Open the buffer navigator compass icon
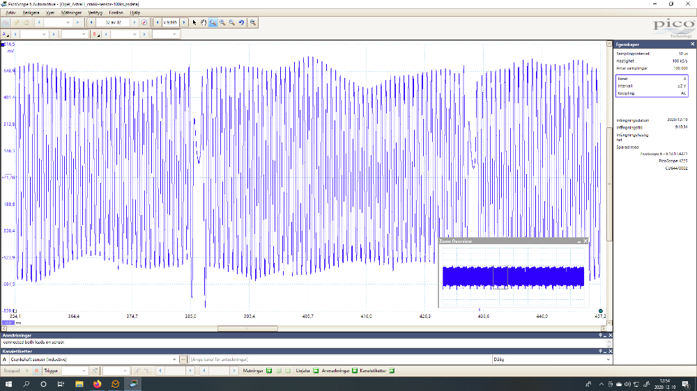This screenshot has width=697, height=391. click(x=144, y=22)
